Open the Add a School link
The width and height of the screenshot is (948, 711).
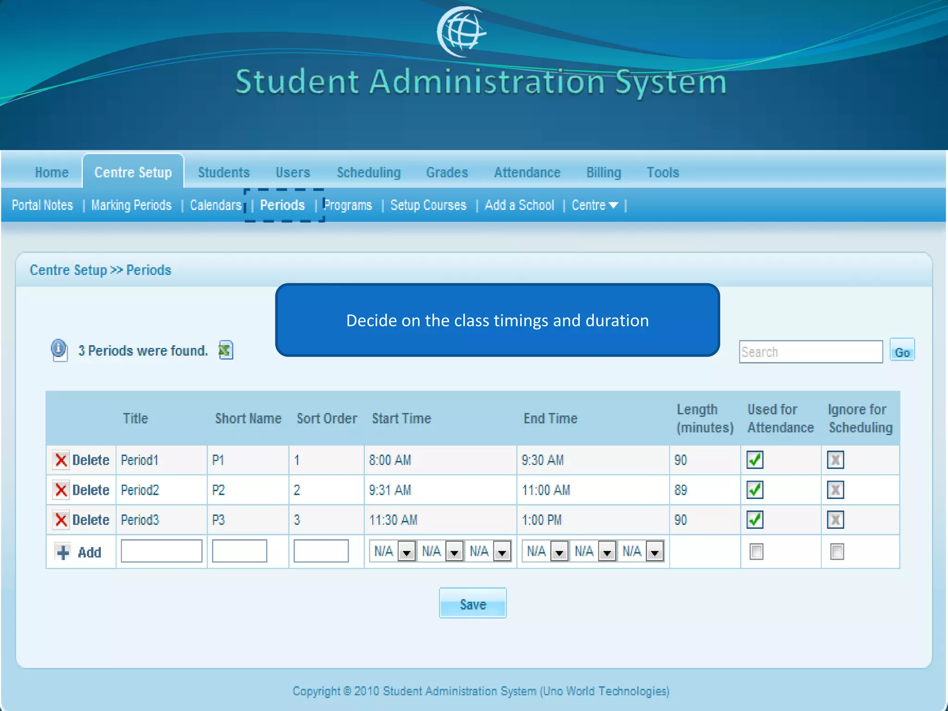coord(519,205)
